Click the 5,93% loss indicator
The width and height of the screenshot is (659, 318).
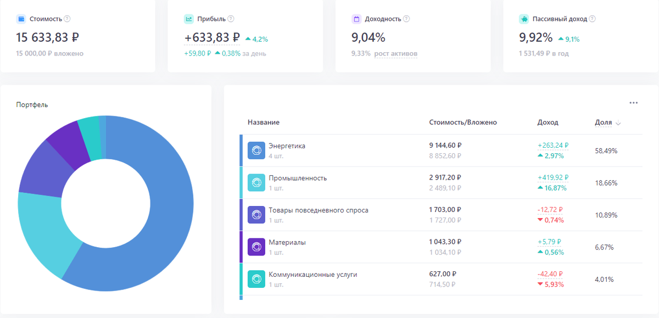pyautogui.click(x=551, y=284)
